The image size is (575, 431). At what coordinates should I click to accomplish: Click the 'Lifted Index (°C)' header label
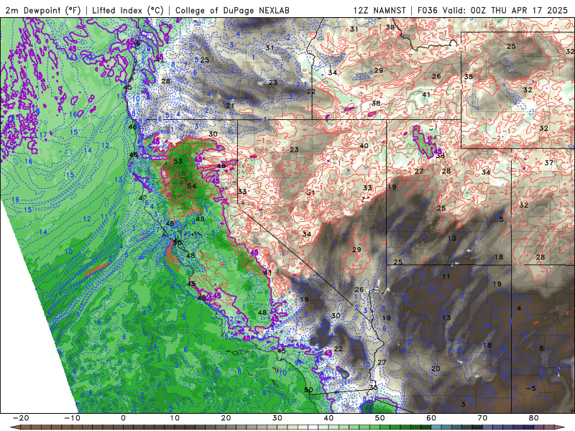[128, 11]
